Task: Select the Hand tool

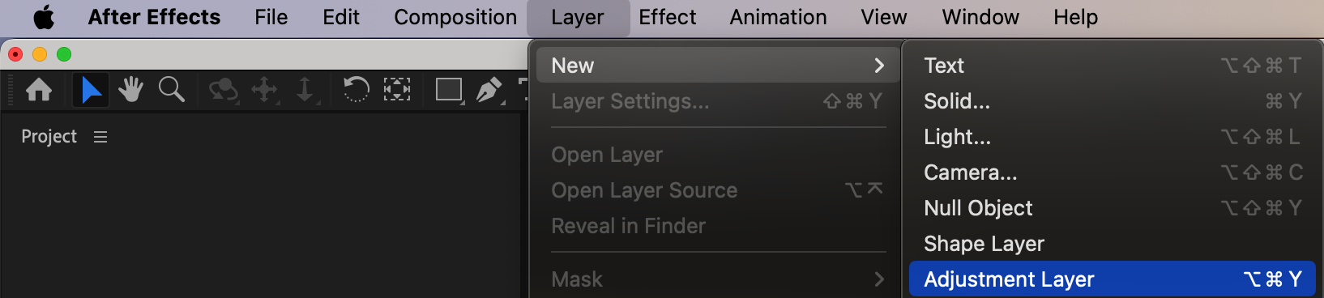Action: point(130,89)
